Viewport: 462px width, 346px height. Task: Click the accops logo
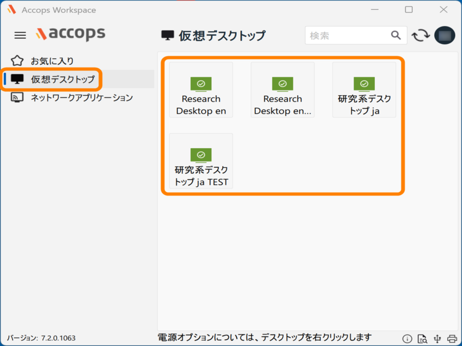(x=70, y=33)
